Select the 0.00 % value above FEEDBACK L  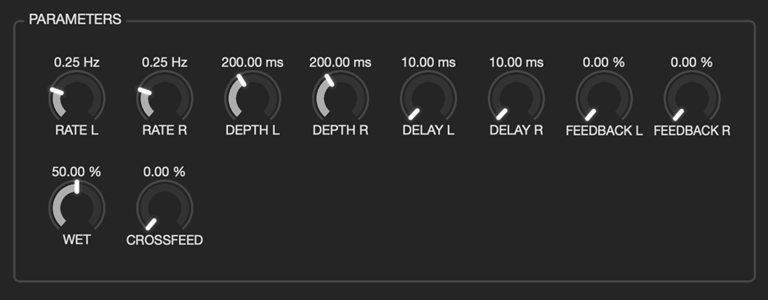(x=604, y=62)
